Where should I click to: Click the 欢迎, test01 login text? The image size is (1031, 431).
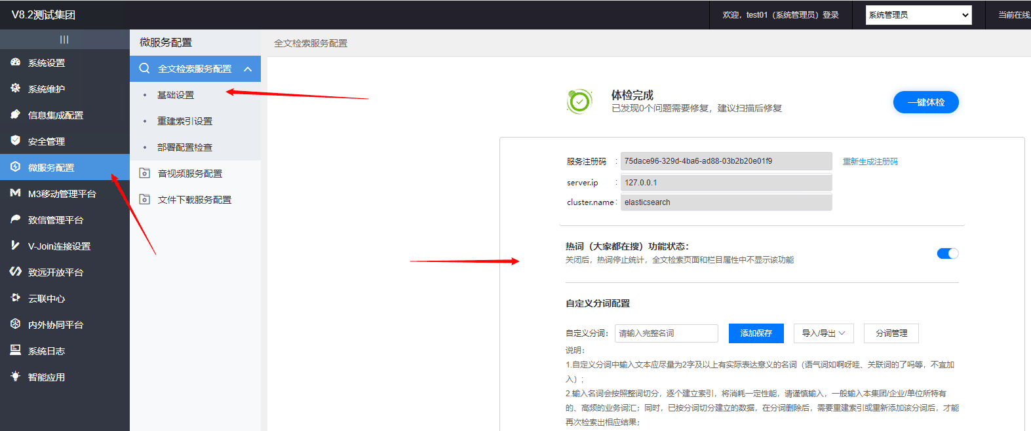(x=781, y=14)
